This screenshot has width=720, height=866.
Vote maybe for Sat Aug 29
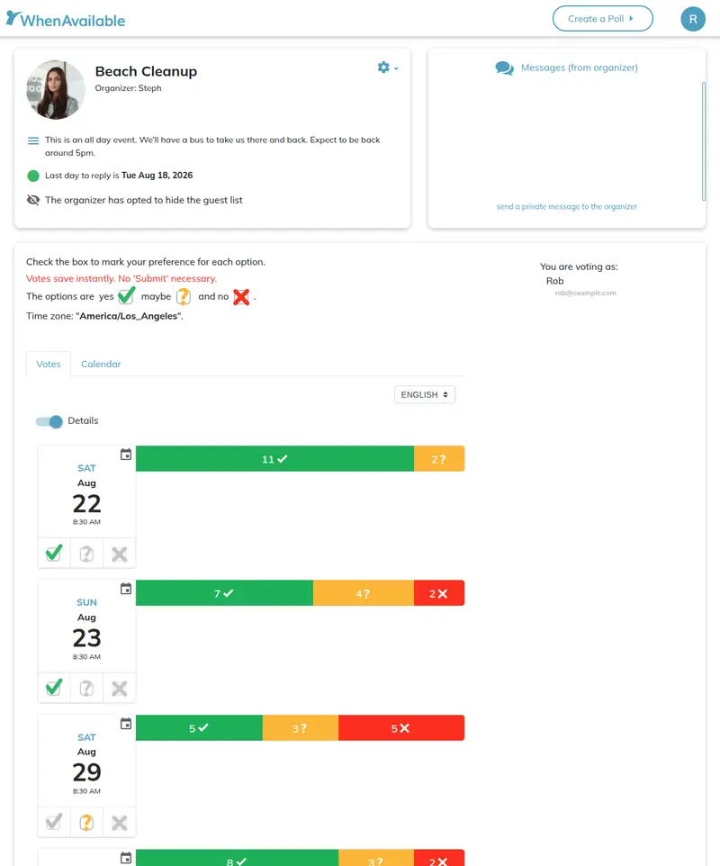pyautogui.click(x=86, y=823)
